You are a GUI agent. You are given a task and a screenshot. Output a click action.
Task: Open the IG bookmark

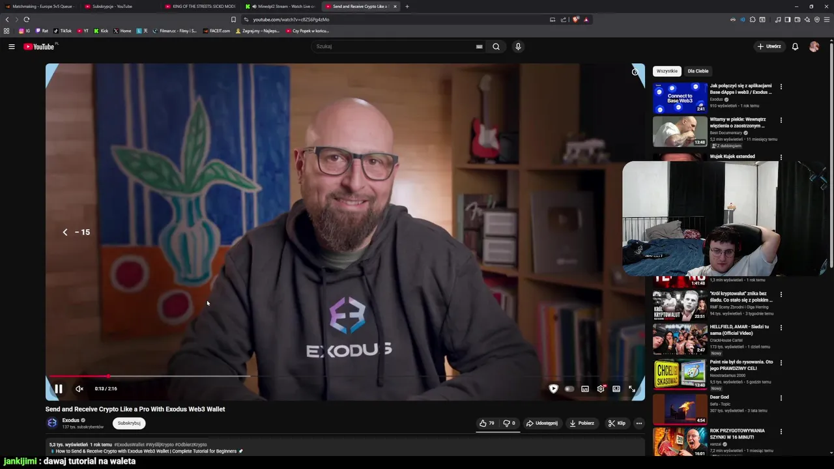click(25, 31)
